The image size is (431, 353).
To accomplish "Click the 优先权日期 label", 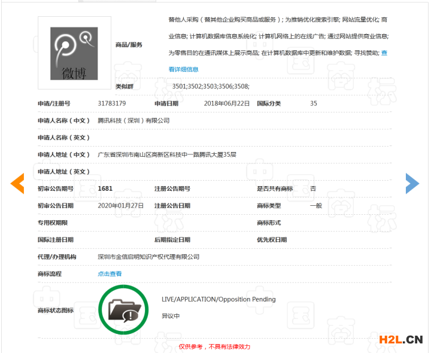I will pos(272,240).
